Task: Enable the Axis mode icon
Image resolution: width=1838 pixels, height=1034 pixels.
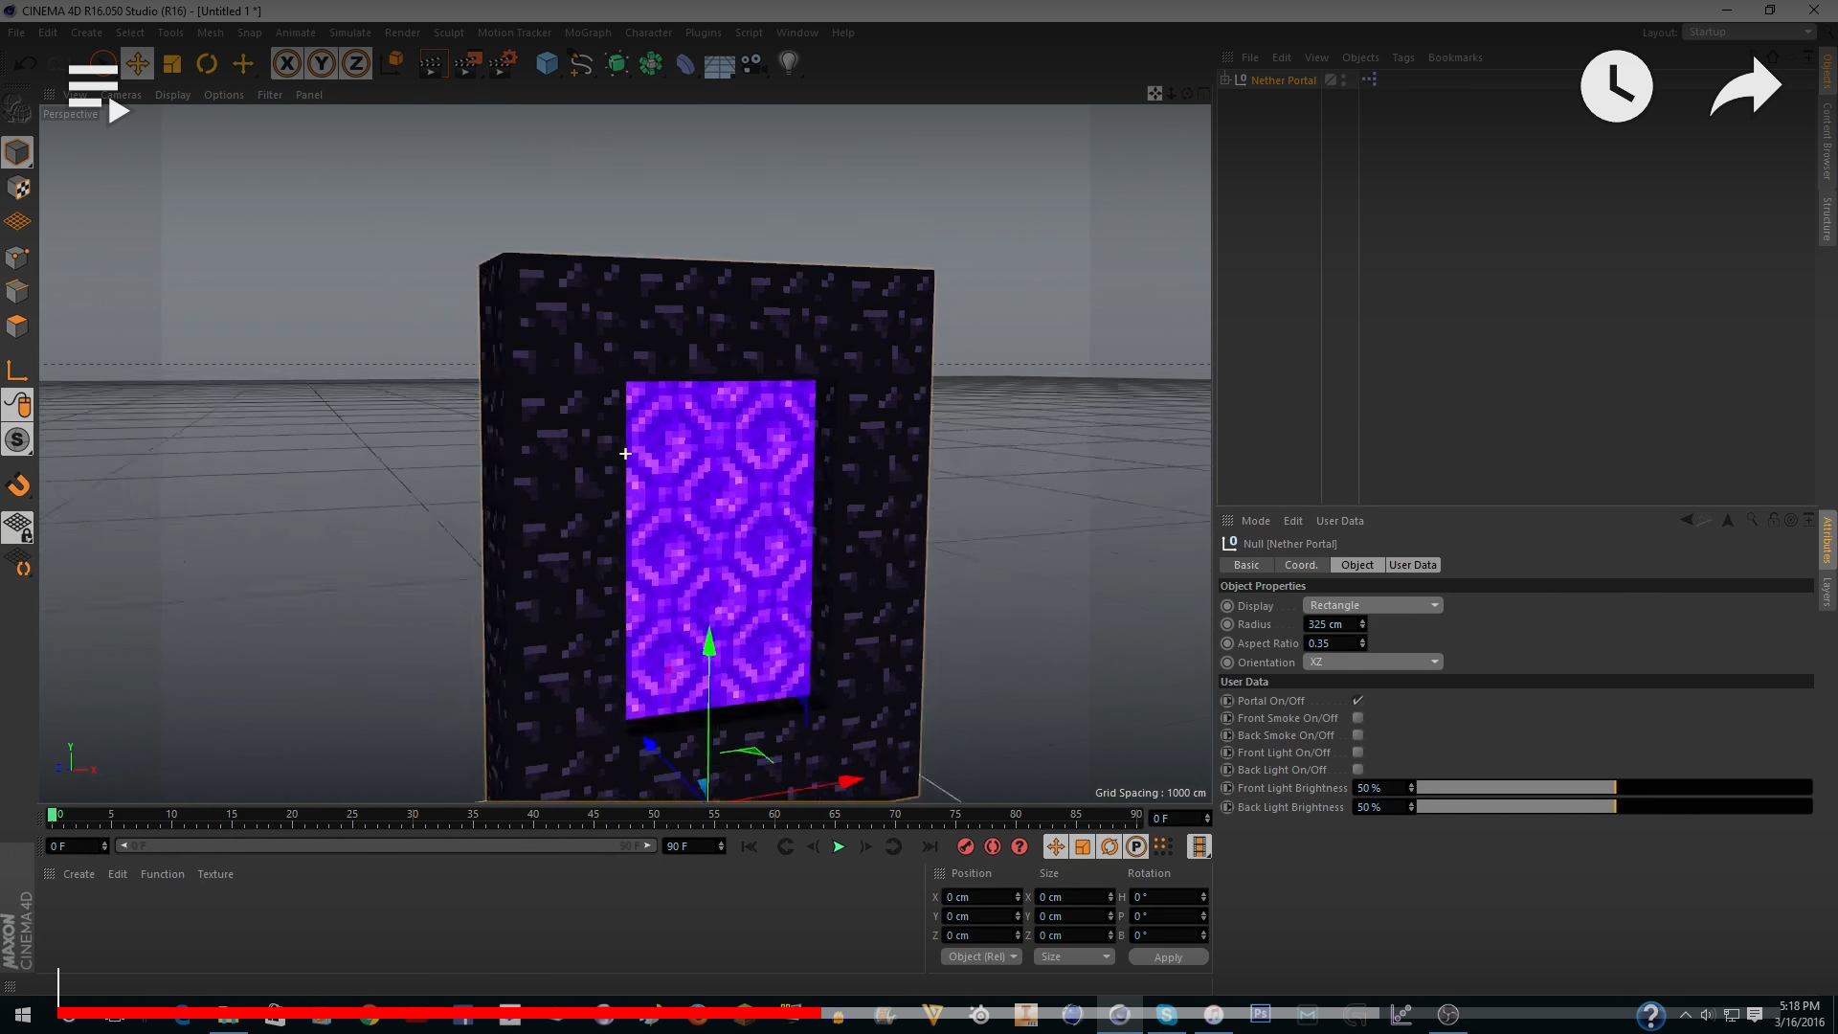Action: [17, 371]
